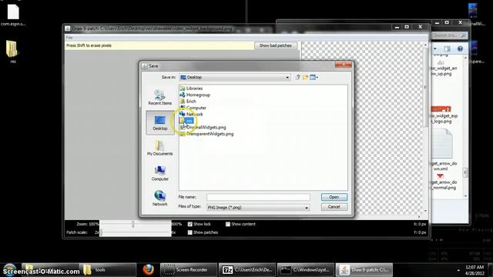493x277 pixels.
Task: Select OriginalWidgets.png in the file list
Action: click(x=203, y=127)
